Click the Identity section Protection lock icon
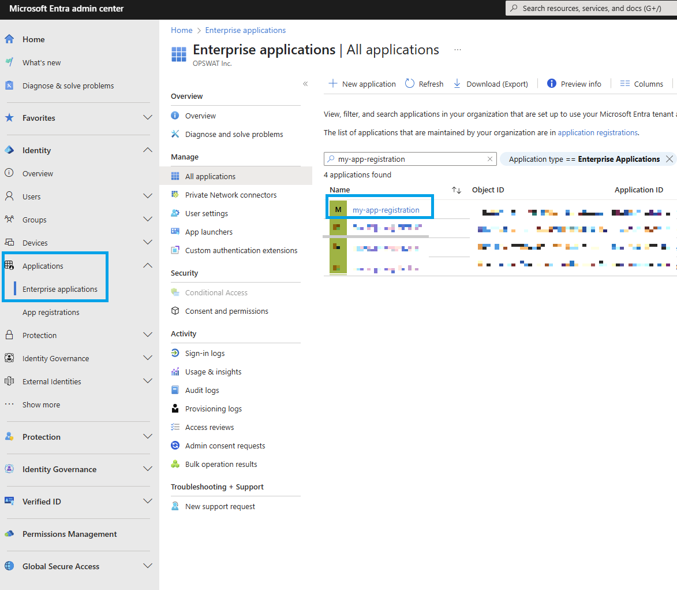This screenshot has height=590, width=677. 9,335
